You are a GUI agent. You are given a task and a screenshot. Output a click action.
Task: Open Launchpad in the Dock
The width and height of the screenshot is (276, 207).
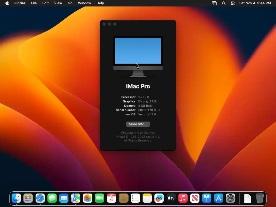pyautogui.click(x=28, y=198)
